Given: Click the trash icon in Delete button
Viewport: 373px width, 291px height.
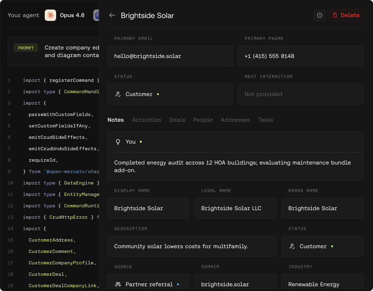Looking at the screenshot, I should coord(335,15).
